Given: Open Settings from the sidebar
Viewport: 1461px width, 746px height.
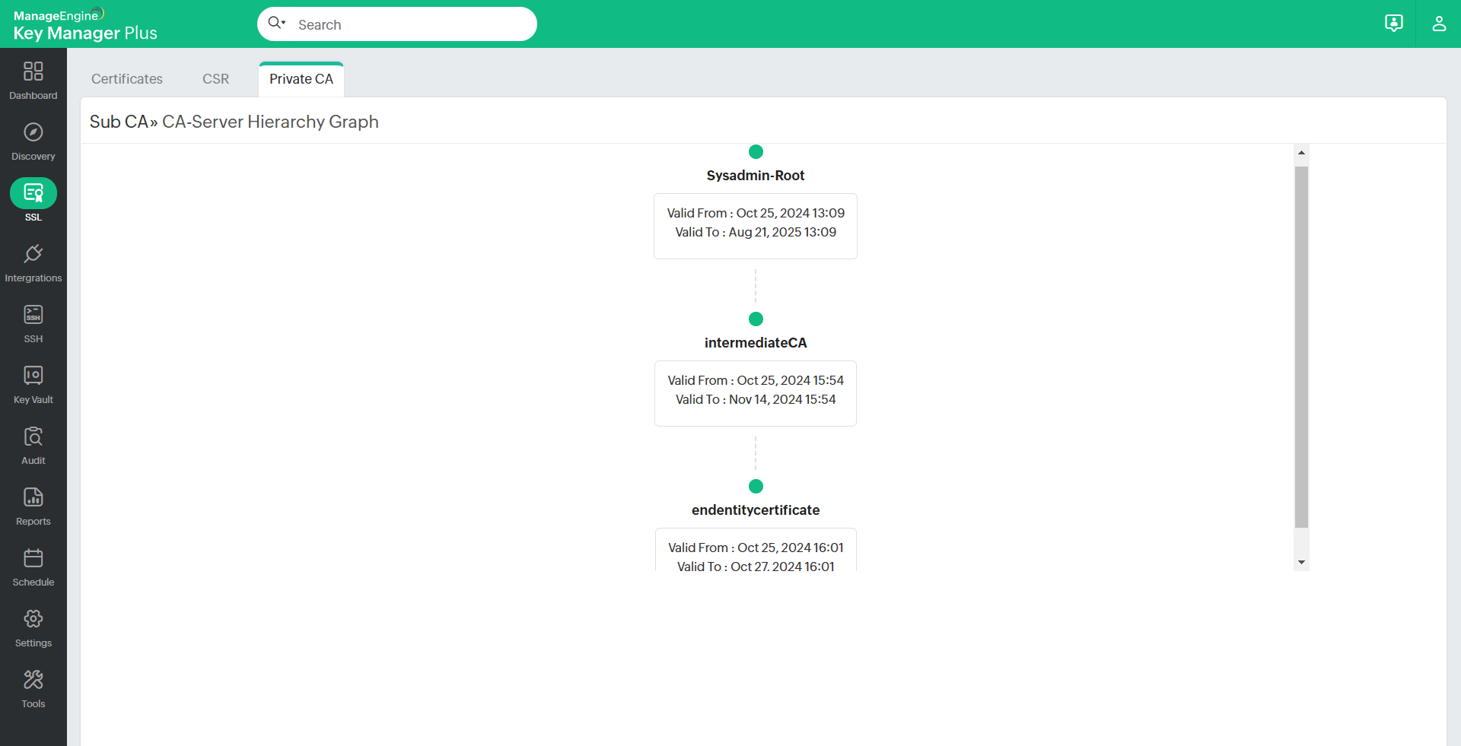Looking at the screenshot, I should (x=33, y=627).
